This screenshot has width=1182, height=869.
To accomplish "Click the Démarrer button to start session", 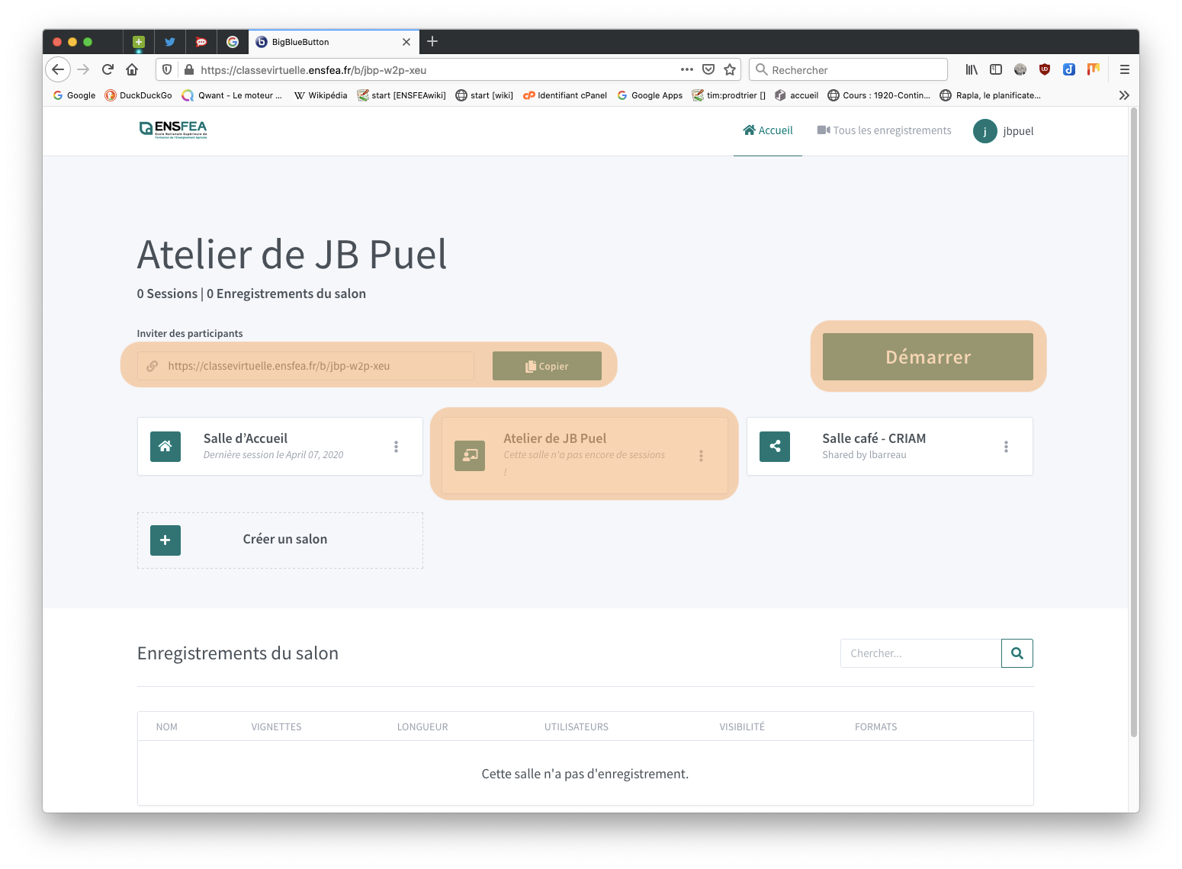I will pos(927,357).
